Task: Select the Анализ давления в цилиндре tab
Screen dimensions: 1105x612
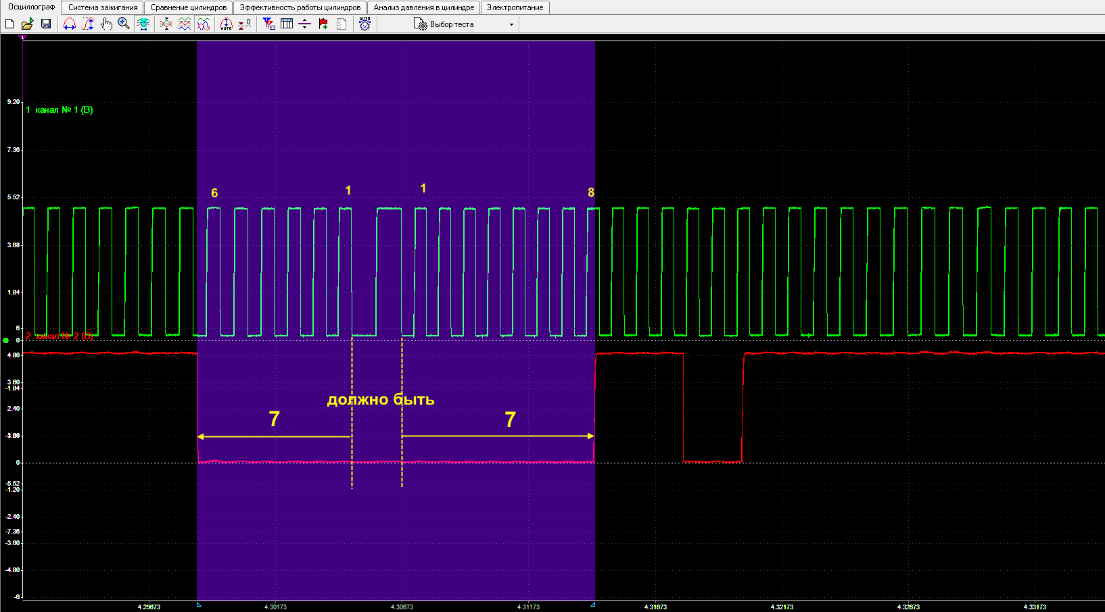Action: (424, 7)
